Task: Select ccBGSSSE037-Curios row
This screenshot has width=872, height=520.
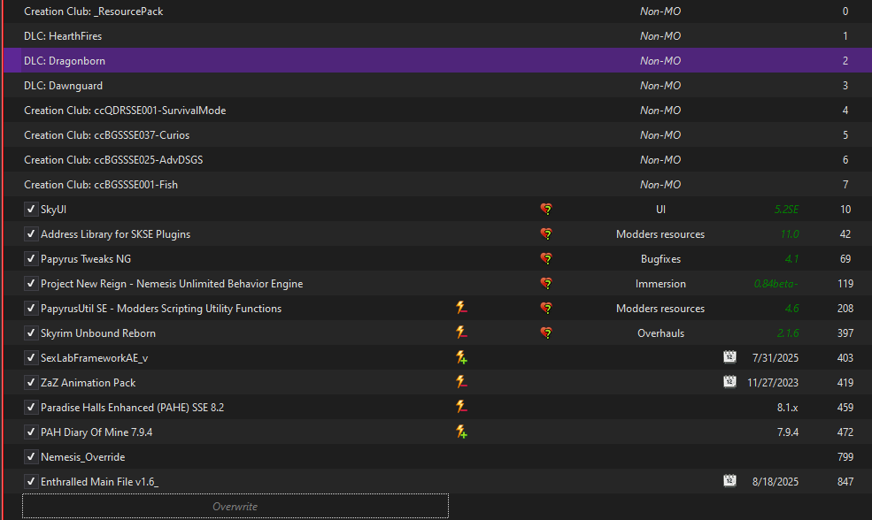Action: pyautogui.click(x=437, y=135)
